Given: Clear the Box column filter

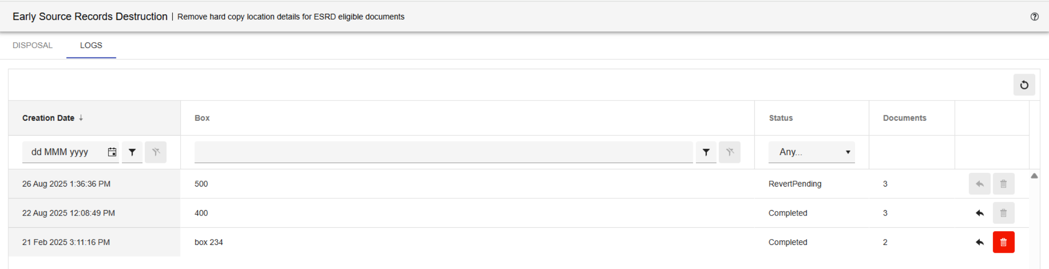Looking at the screenshot, I should [729, 152].
